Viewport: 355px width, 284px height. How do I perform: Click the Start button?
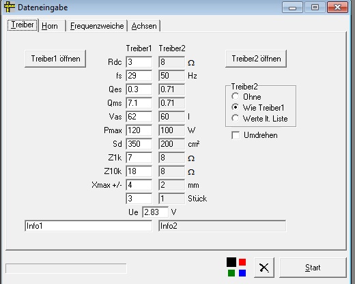[313, 268]
